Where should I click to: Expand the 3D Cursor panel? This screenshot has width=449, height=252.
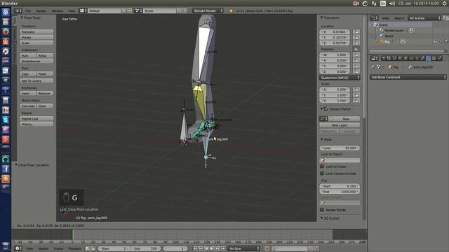(322, 218)
